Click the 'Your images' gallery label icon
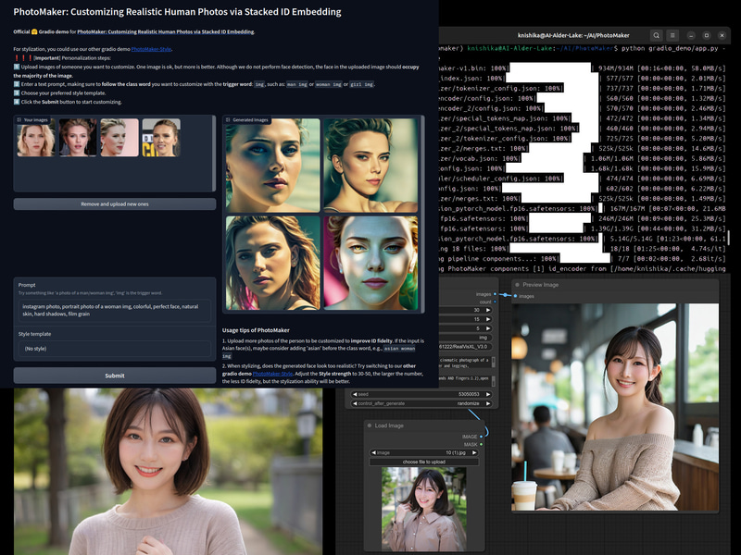 point(19,120)
